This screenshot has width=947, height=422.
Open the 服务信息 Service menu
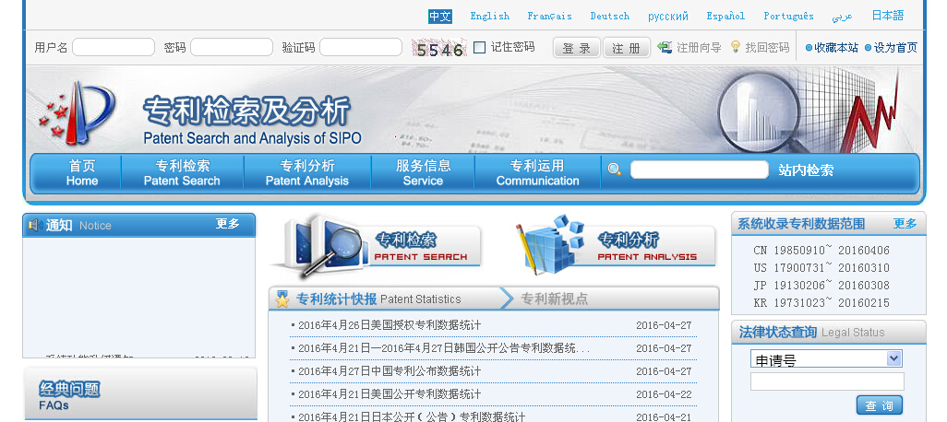point(423,172)
